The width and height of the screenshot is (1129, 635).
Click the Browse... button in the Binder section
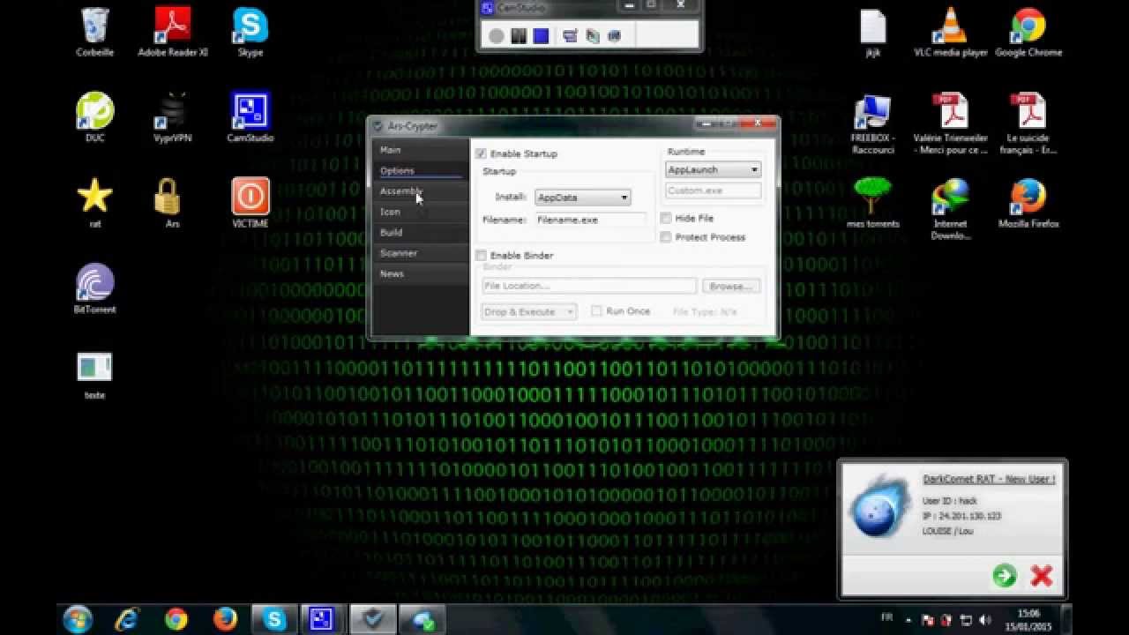(731, 286)
